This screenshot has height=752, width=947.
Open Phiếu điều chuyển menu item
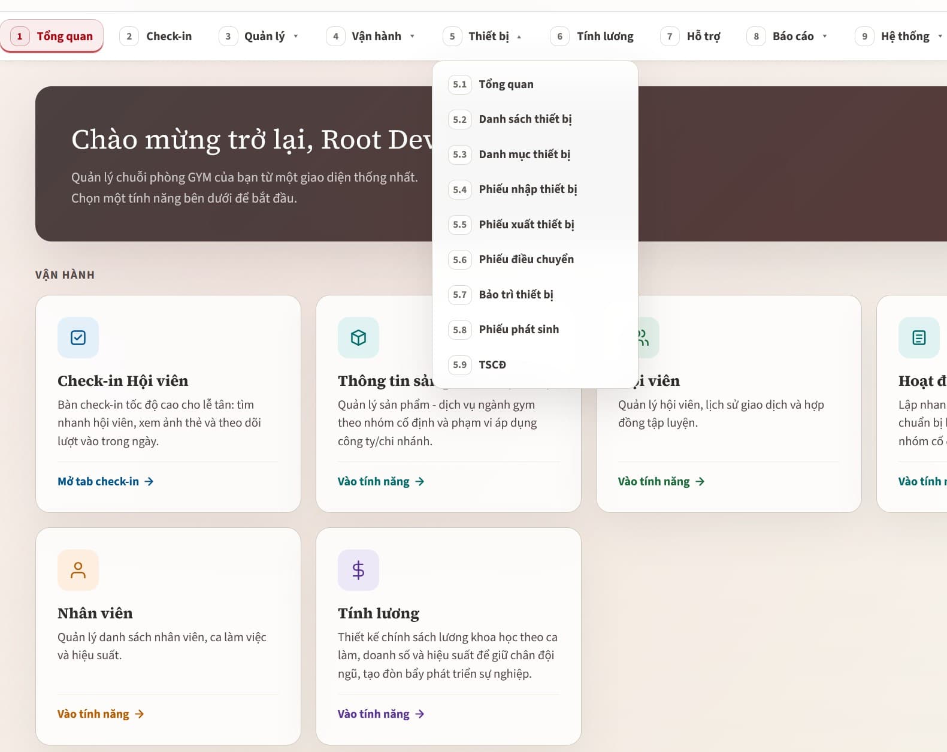[535, 259]
